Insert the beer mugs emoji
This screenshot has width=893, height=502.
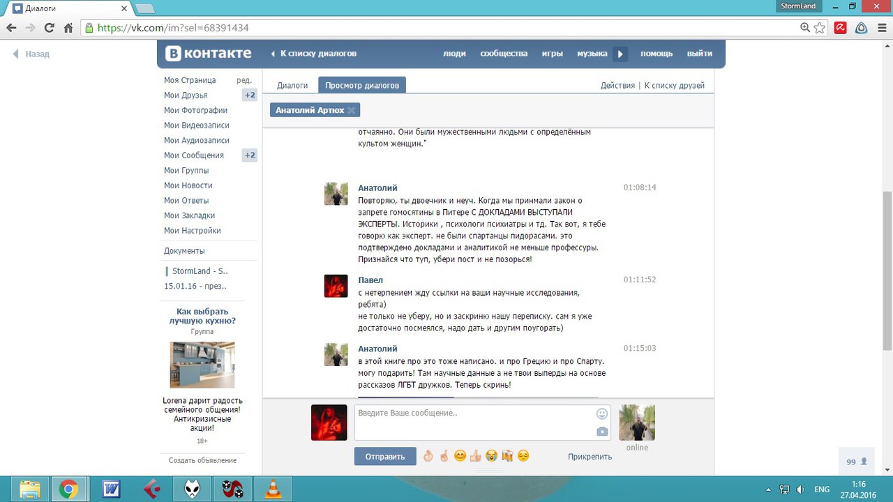click(x=507, y=456)
